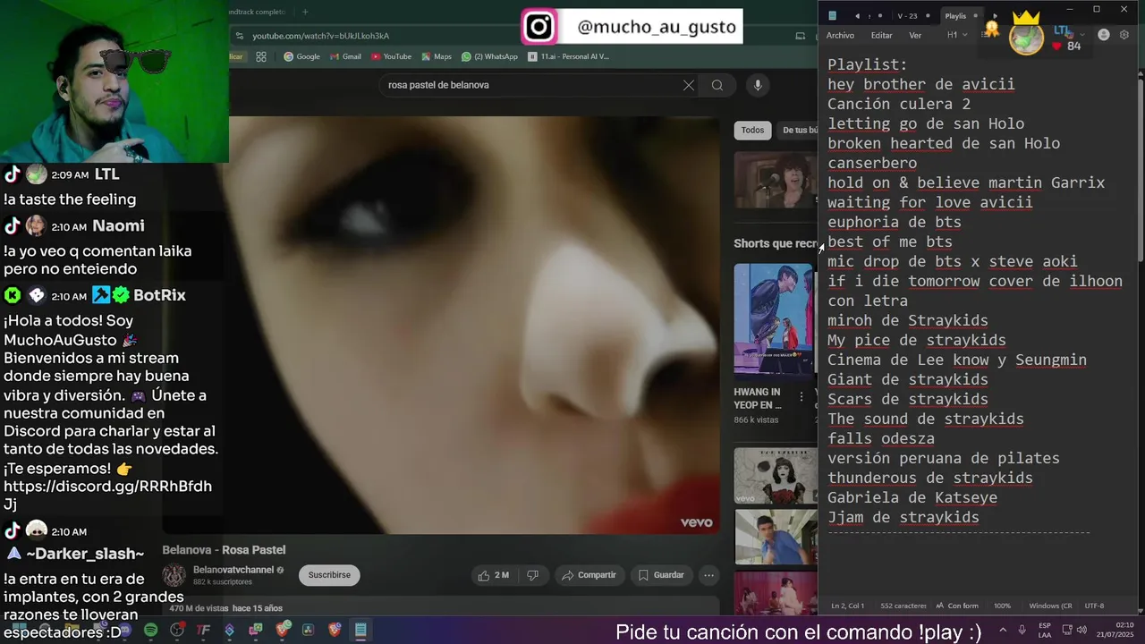Click the 'hey brother de avicii' line
Viewport: 1145px width, 644px height.
920,84
